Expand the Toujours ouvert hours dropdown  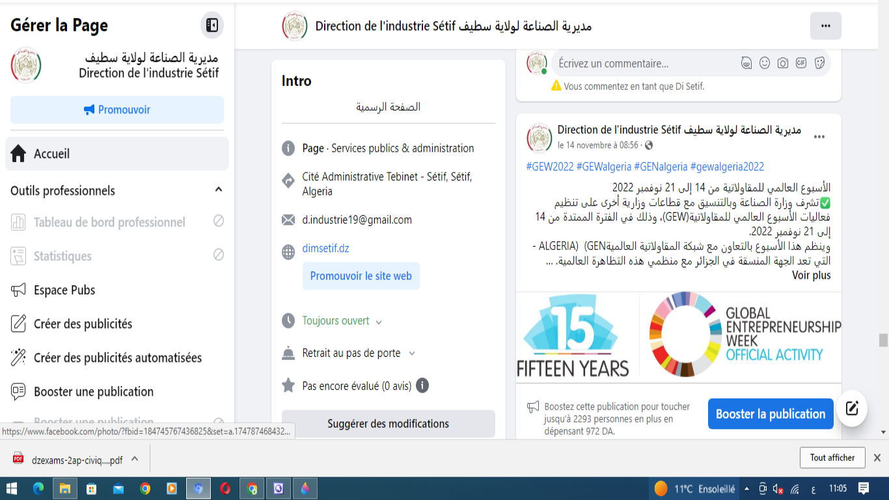point(379,322)
